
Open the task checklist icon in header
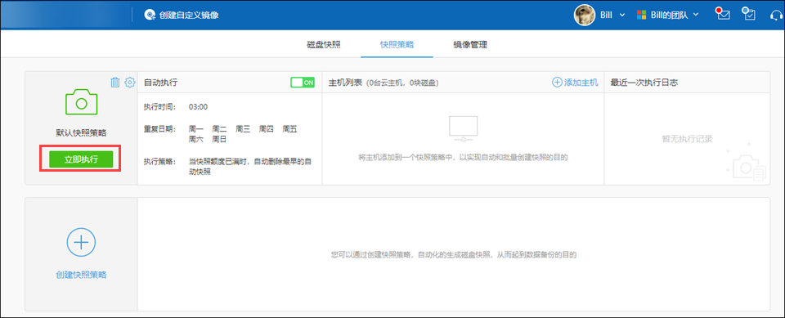748,14
